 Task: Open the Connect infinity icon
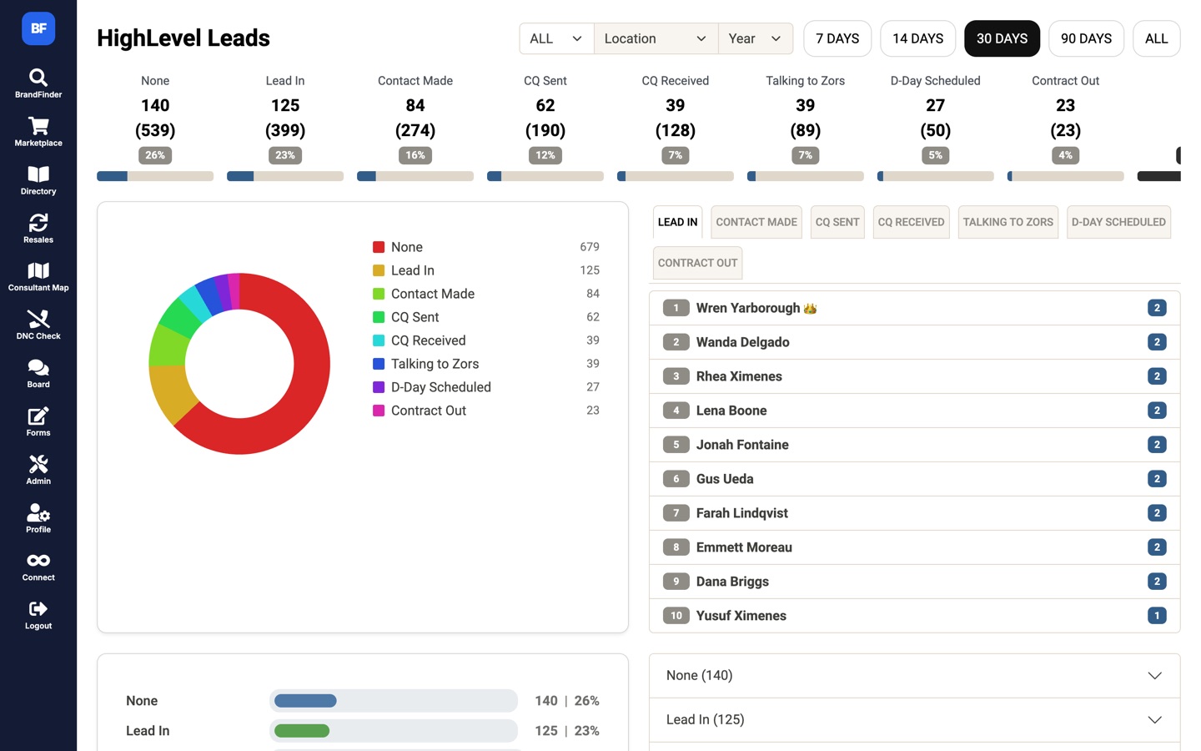(x=38, y=561)
